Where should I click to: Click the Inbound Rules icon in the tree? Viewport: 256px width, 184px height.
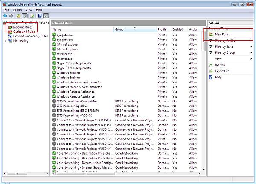tap(10, 27)
